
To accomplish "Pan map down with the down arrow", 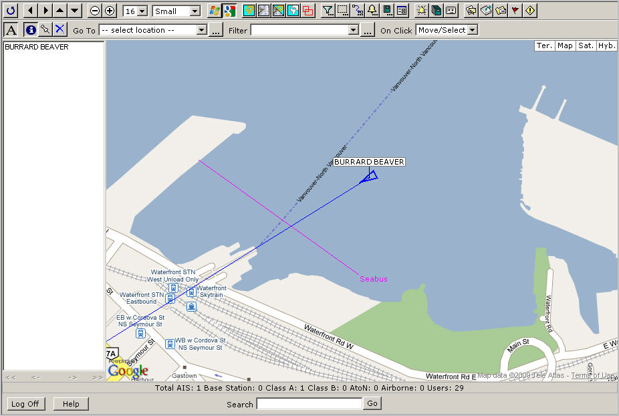I will click(x=75, y=11).
